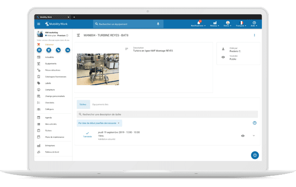The width and height of the screenshot is (296, 187).
Task: Click the round spare parts quick-action button
Action: click(58, 50)
